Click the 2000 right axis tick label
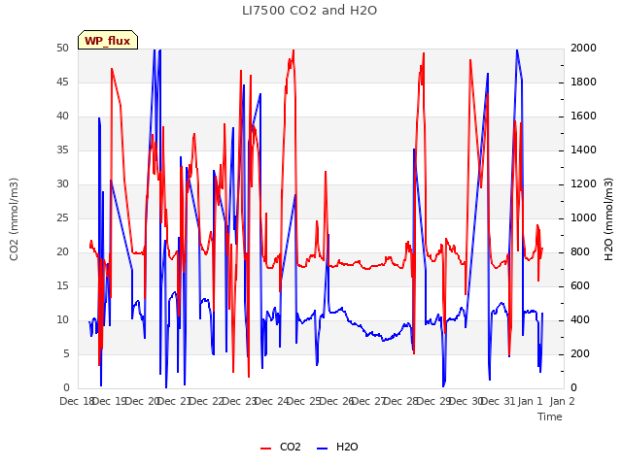This screenshot has height=466, width=622. [583, 48]
